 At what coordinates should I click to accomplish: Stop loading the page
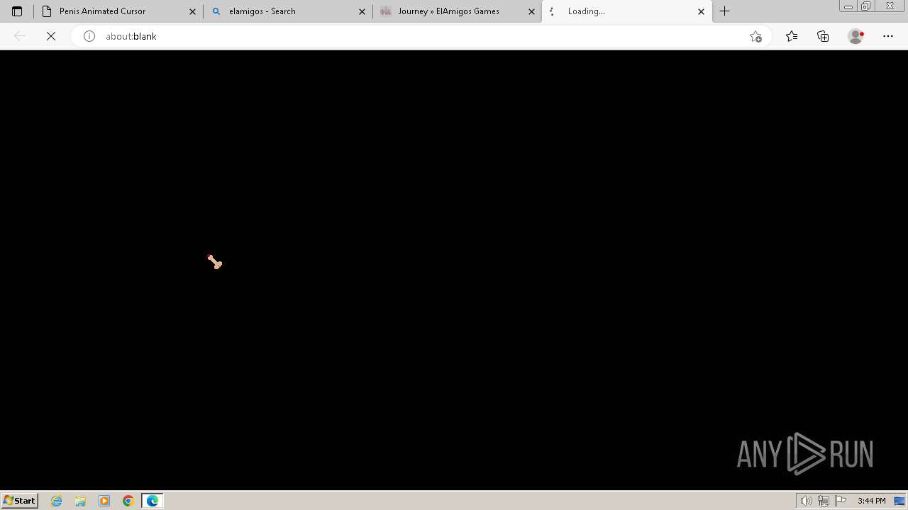tap(51, 36)
